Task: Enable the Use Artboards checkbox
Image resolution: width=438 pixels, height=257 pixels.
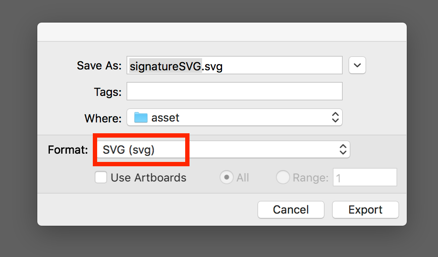Action: pos(101,177)
